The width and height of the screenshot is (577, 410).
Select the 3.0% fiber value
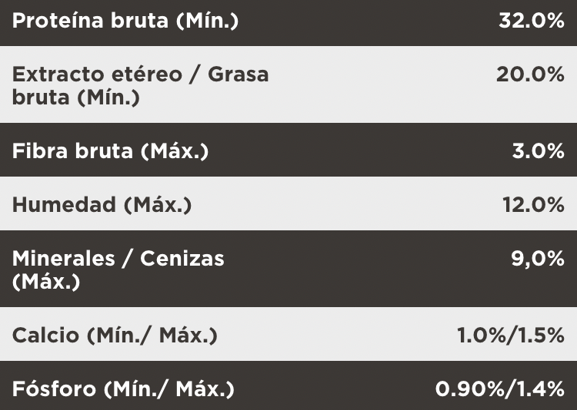pyautogui.click(x=539, y=150)
